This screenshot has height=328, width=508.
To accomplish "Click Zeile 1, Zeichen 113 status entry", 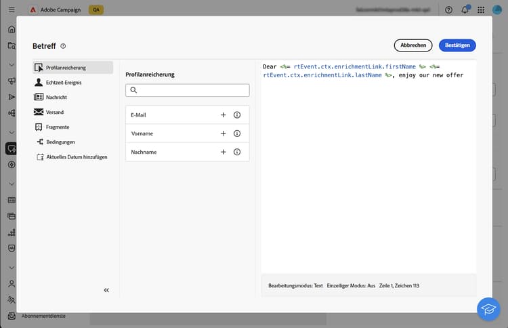I will point(399,285).
